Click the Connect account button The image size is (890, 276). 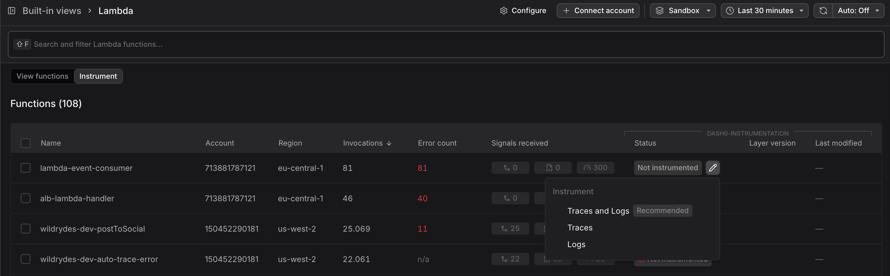[x=598, y=11]
